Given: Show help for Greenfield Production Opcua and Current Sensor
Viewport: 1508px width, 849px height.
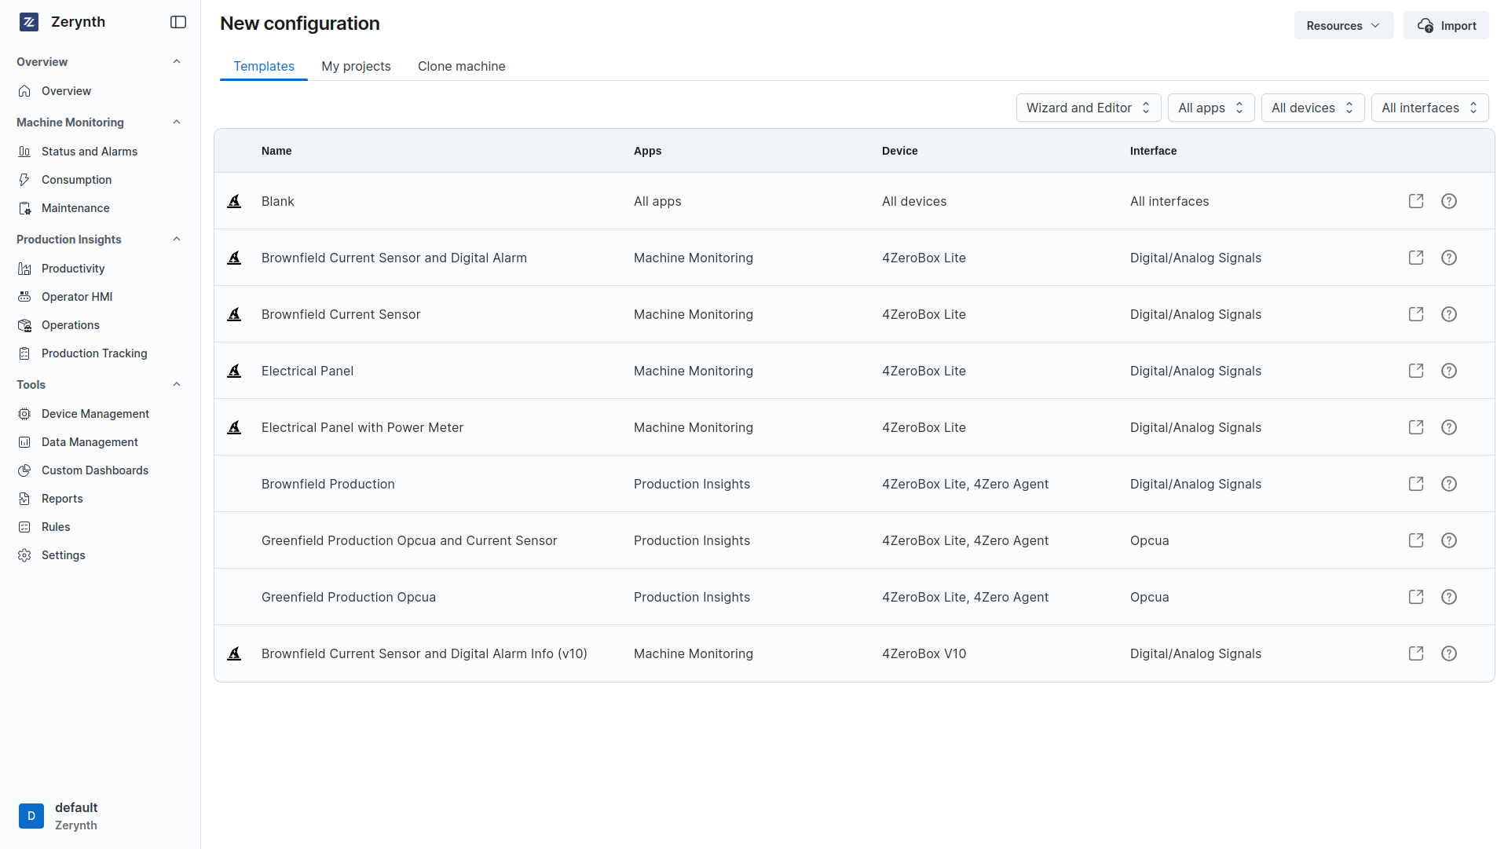Looking at the screenshot, I should tap(1449, 540).
